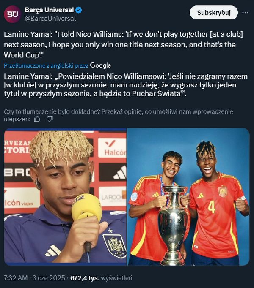Screen dimensions: 254x288
Task: Open the Barça Universal profile avatar
Action: [x=13, y=14]
